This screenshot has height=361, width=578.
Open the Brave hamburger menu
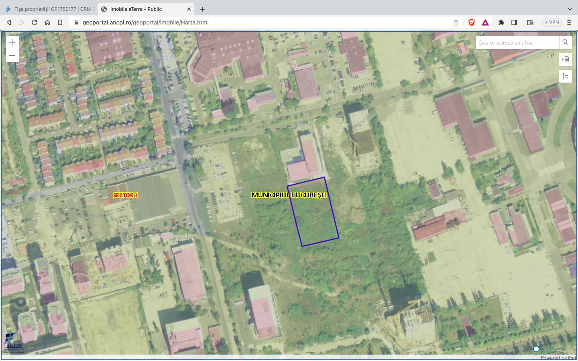[x=569, y=22]
